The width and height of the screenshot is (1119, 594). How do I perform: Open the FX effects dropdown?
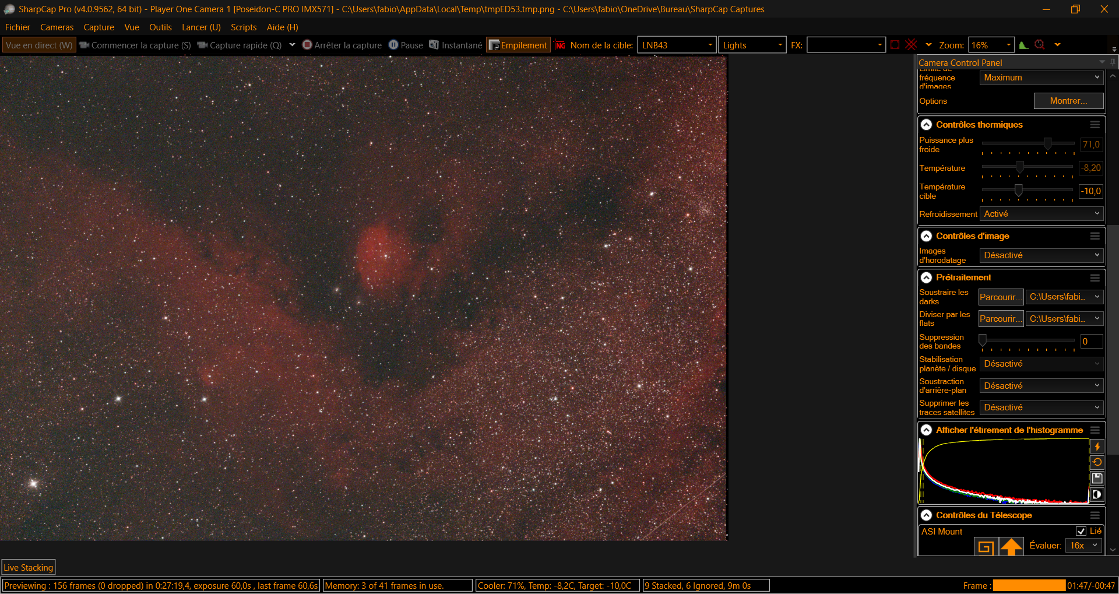coord(846,45)
